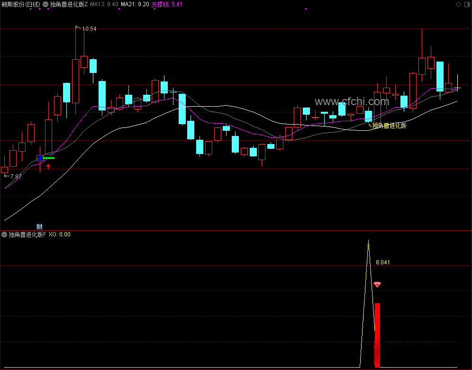The height and width of the screenshot is (370, 472).
Task: Click the yellow 独角兽进化版 chart annotation
Action: pos(390,126)
